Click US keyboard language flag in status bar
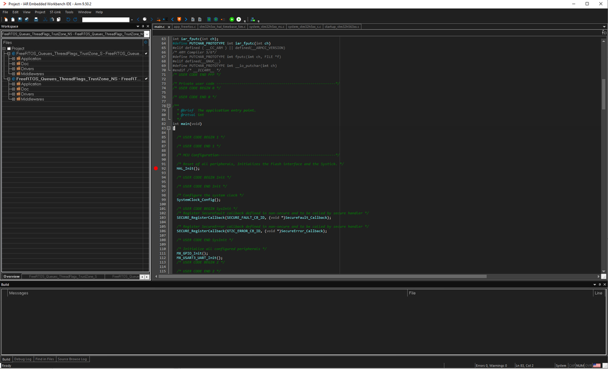This screenshot has width=608, height=369. [x=597, y=365]
